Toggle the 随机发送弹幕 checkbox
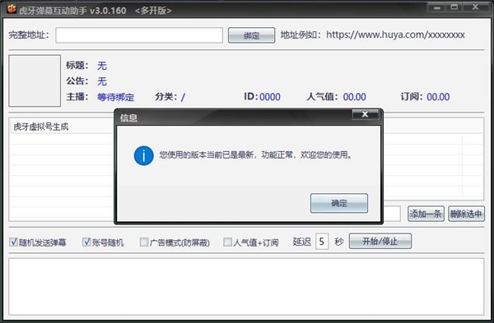Viewport: 494px width, 323px height. pos(13,242)
